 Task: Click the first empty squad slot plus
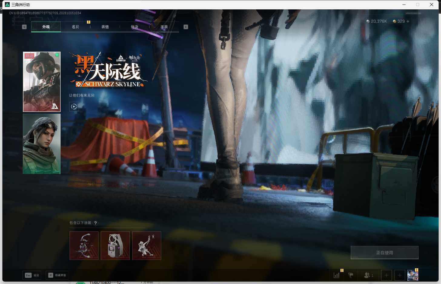click(386, 275)
